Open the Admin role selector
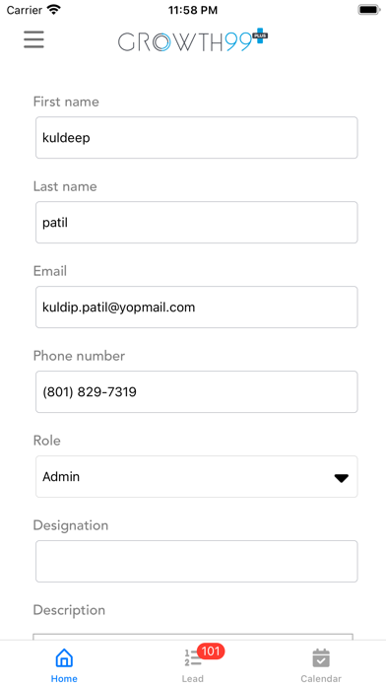This screenshot has height=686, width=386. (x=197, y=476)
